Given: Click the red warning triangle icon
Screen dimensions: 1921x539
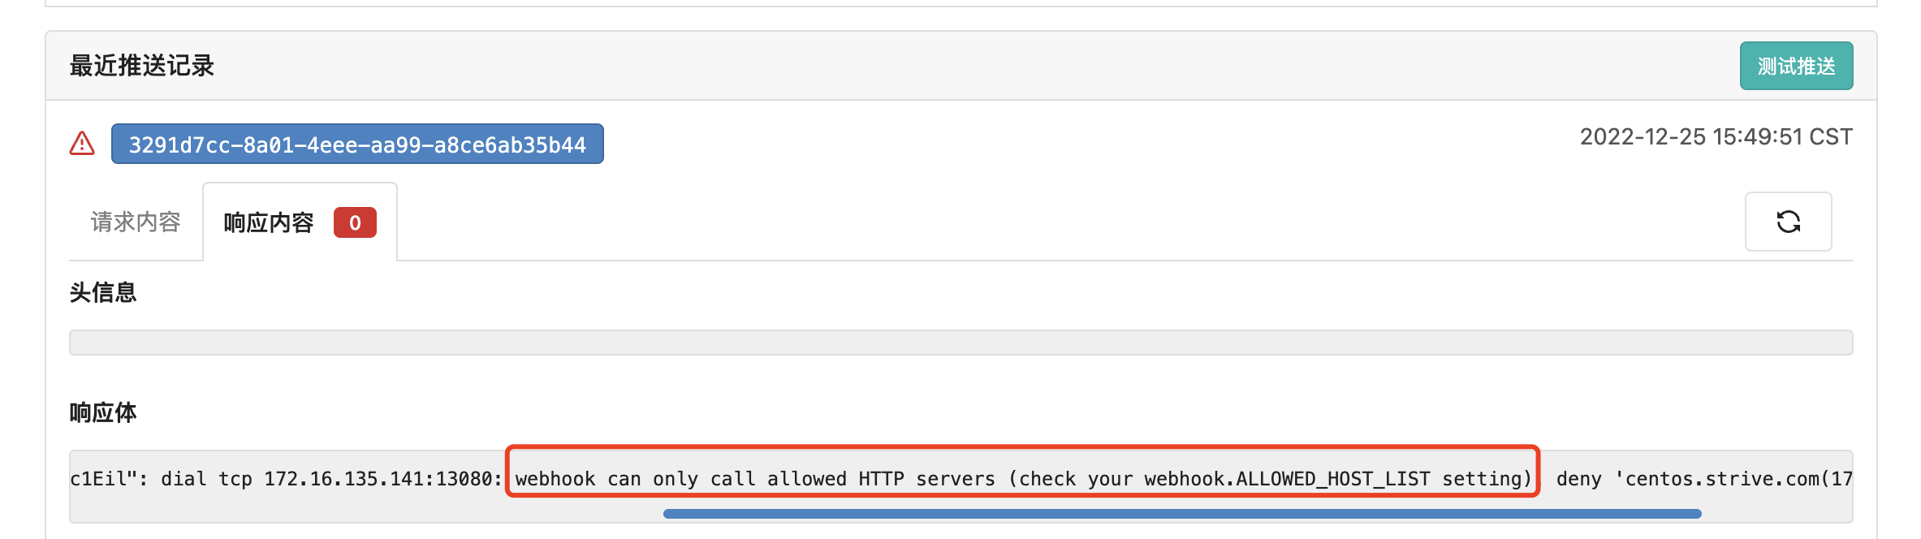Looking at the screenshot, I should (x=82, y=144).
